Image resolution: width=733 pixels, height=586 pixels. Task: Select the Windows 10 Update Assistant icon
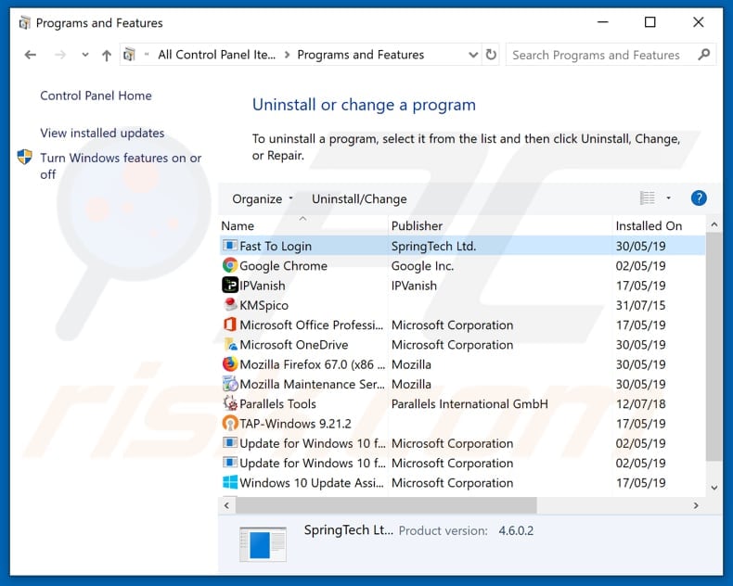click(x=230, y=482)
